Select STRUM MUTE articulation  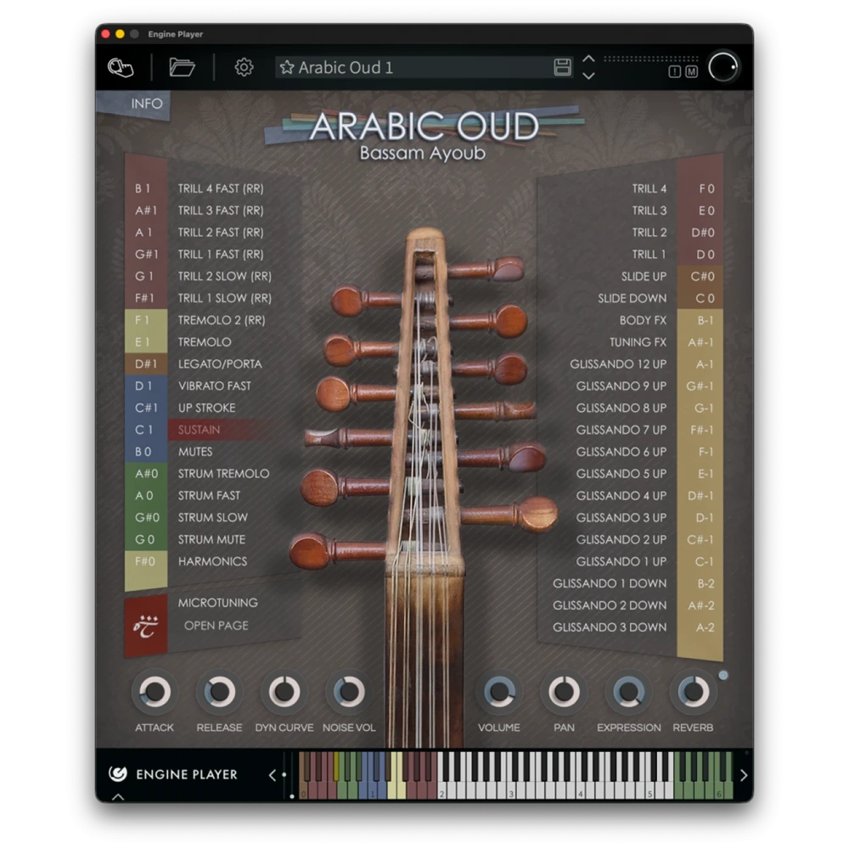point(211,540)
